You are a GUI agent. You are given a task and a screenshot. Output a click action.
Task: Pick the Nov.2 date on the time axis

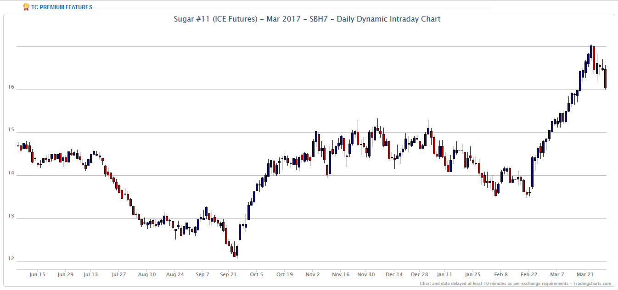coord(313,274)
